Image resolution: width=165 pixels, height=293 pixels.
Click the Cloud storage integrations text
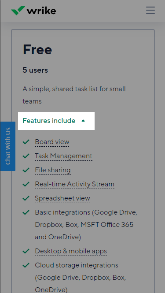coord(81,278)
